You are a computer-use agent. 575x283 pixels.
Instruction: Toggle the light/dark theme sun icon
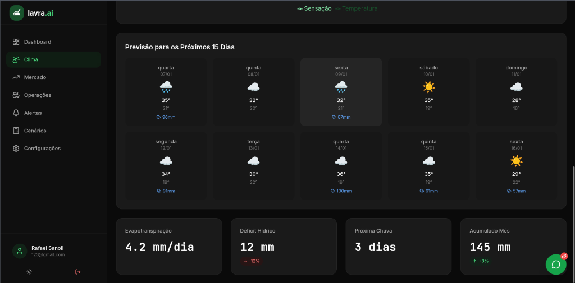coord(29,272)
